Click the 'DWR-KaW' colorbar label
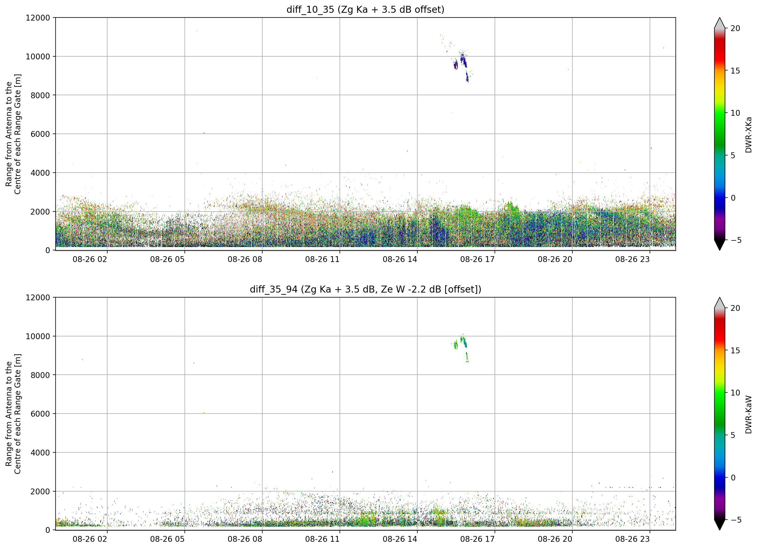This screenshot has height=549, width=758. 748,414
